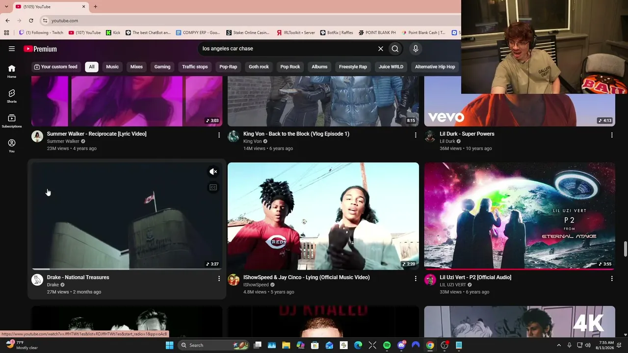
Task: Play the IShowSpeed Lying video thumbnail
Action: (323, 216)
